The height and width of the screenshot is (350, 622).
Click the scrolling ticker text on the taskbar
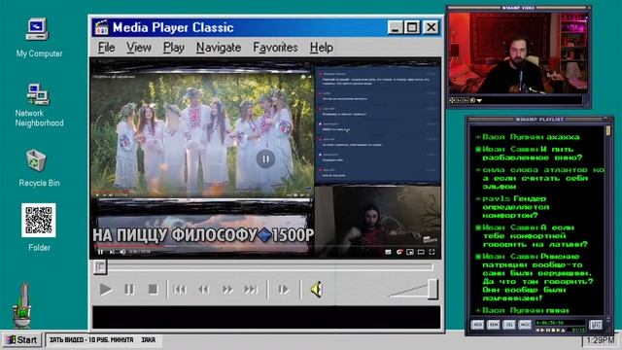click(x=102, y=340)
